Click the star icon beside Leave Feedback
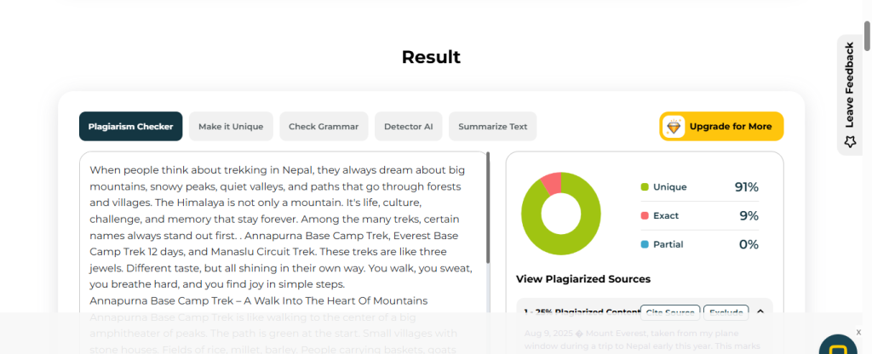The height and width of the screenshot is (354, 872). (850, 142)
